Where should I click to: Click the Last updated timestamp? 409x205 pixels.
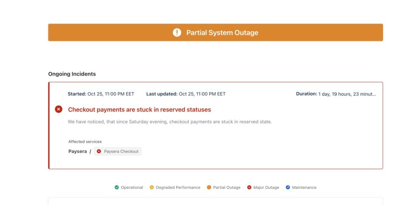[x=202, y=94]
